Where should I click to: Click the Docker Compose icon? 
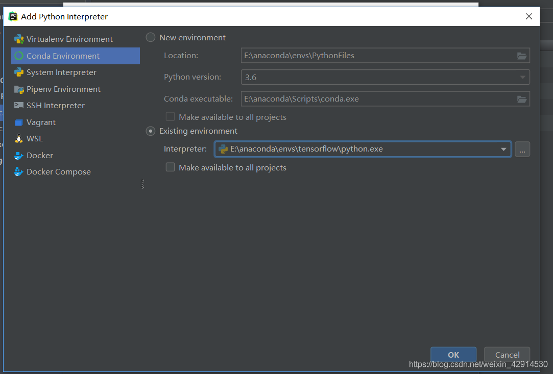19,171
